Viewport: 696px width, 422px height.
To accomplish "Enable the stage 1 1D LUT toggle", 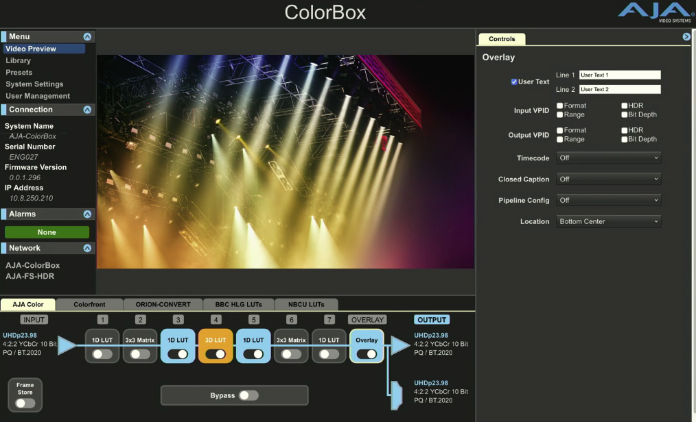I will [x=102, y=354].
